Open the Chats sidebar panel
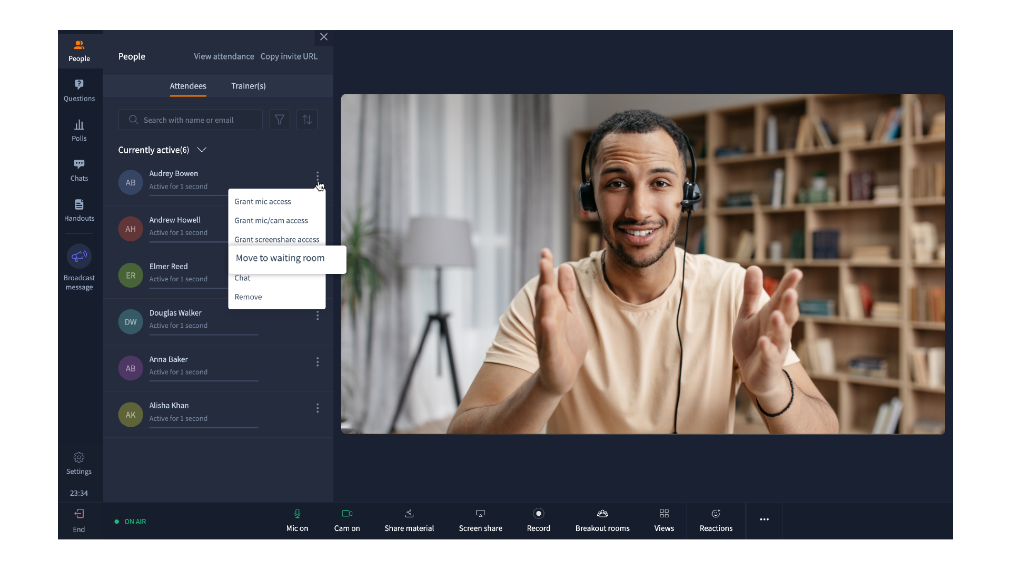Image resolution: width=1011 pixels, height=569 pixels. (x=79, y=170)
